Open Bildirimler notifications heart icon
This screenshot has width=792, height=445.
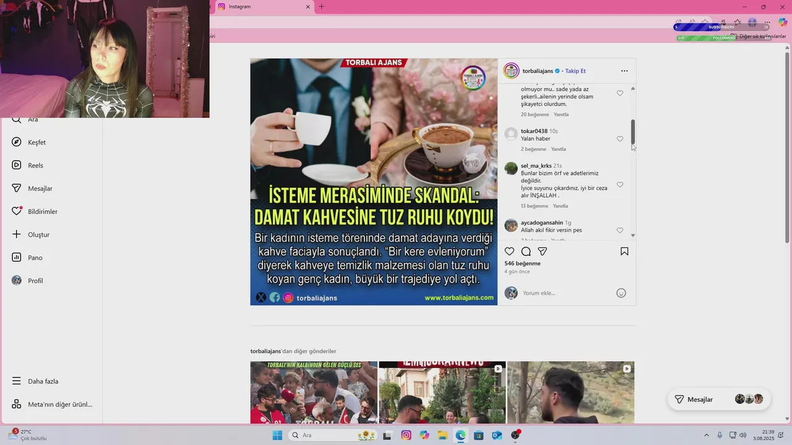point(17,211)
